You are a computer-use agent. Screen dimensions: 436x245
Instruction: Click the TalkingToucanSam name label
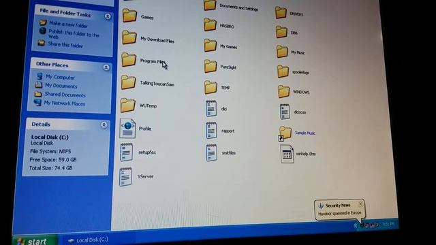pyautogui.click(x=157, y=84)
